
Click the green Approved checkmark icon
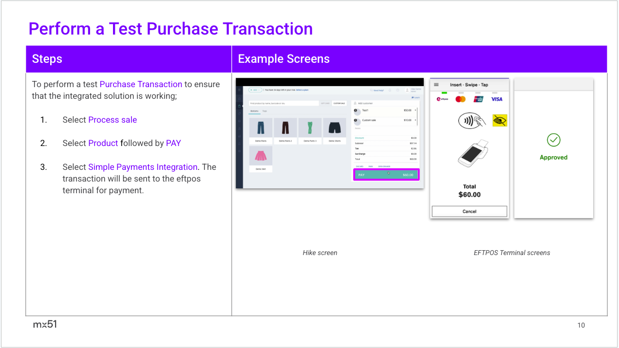point(553,140)
